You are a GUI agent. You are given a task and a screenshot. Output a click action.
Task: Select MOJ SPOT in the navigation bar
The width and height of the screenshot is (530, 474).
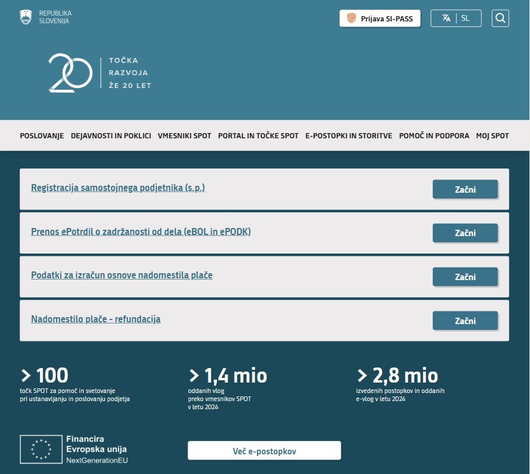coord(492,135)
